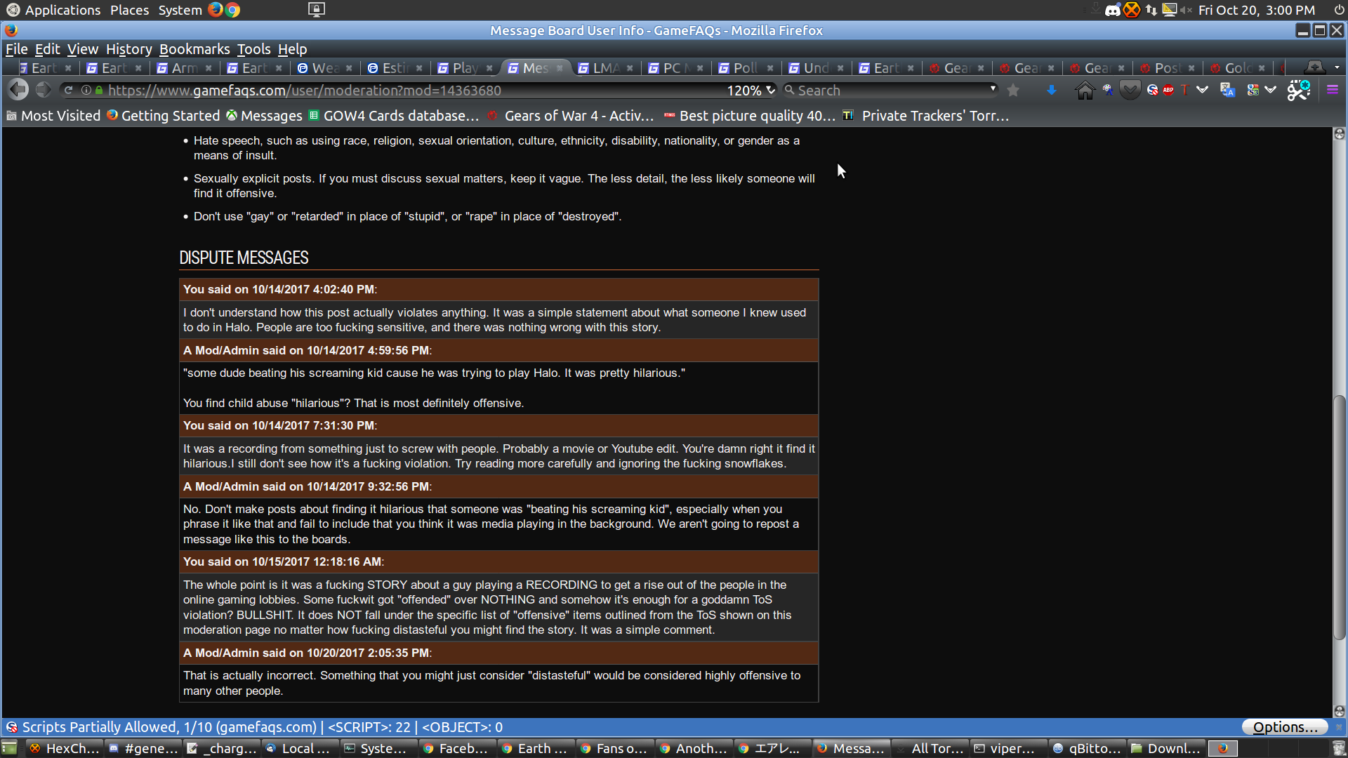1348x758 pixels.
Task: Switch to the LMA tab
Action: (605, 68)
